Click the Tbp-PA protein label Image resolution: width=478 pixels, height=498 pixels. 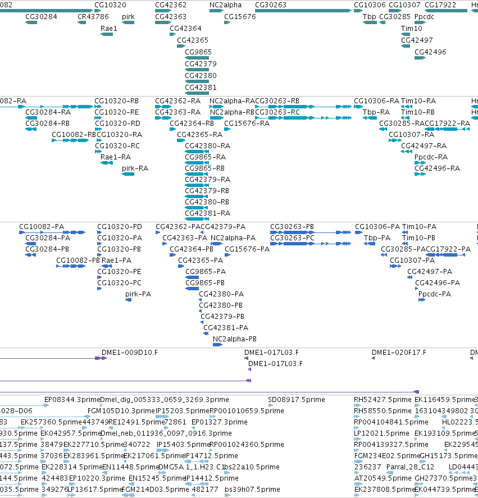point(377,238)
